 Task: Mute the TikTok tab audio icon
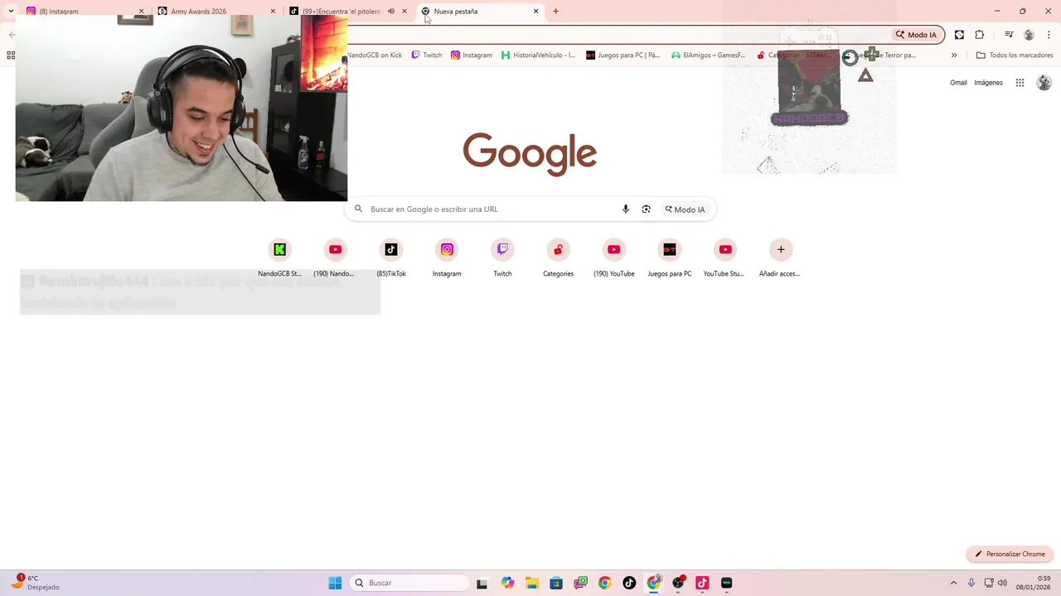[x=391, y=12]
